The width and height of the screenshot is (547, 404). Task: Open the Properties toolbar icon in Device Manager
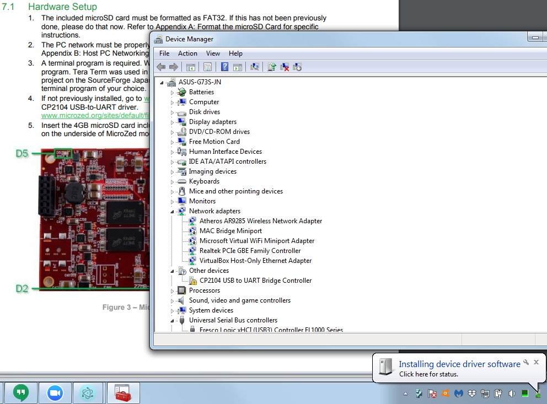coord(207,67)
